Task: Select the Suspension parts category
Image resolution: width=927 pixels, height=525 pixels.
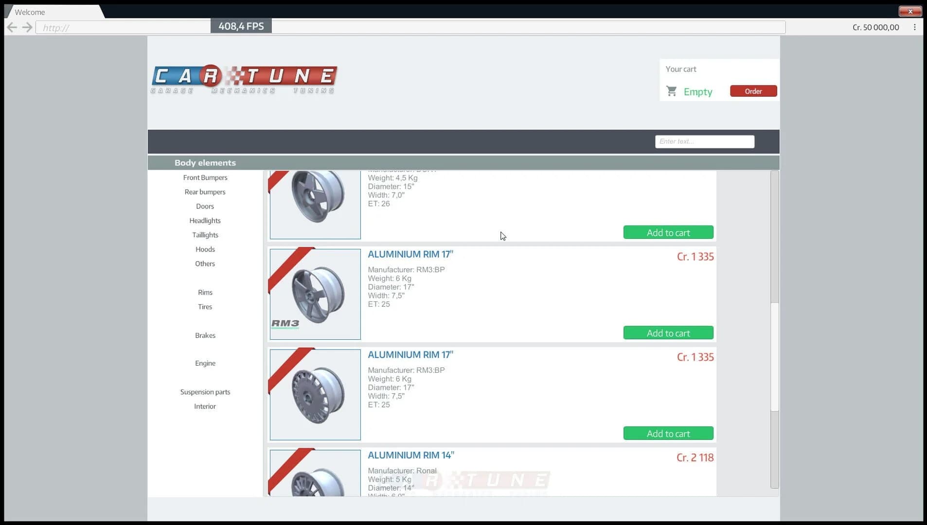Action: (x=205, y=391)
